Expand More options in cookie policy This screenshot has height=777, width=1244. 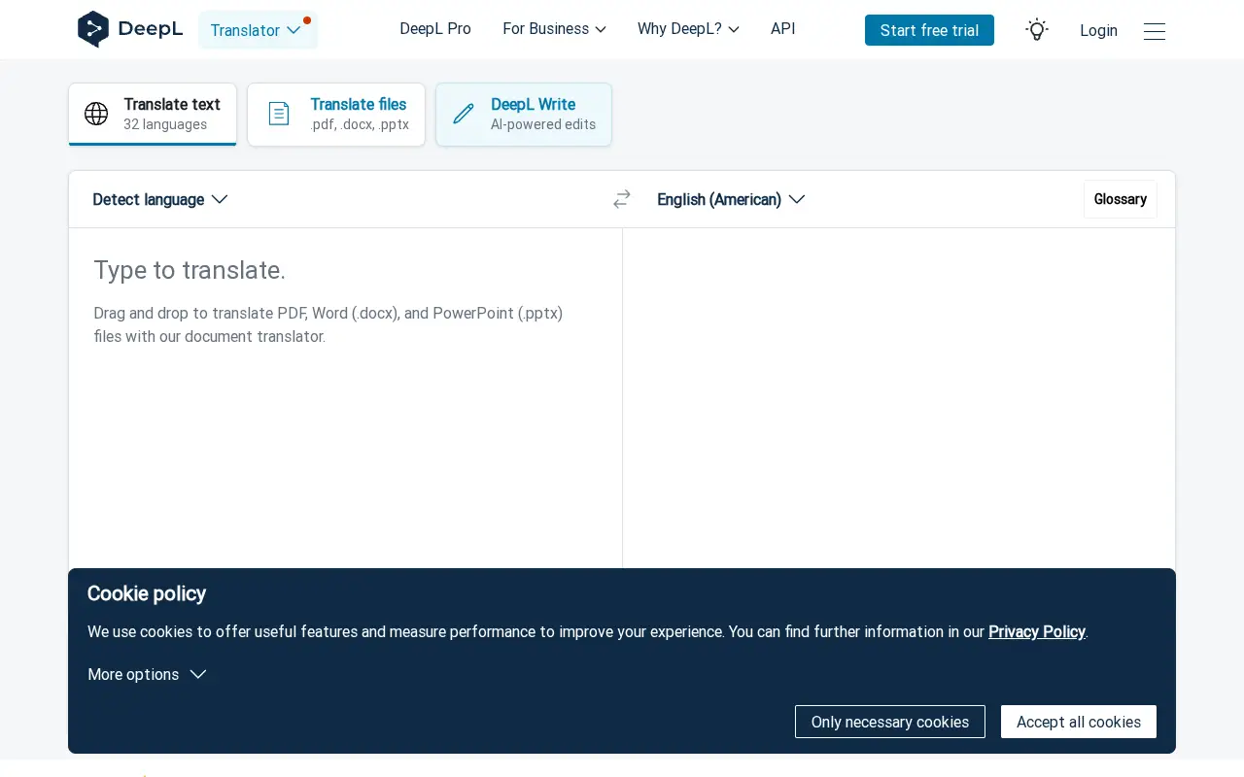pyautogui.click(x=147, y=674)
